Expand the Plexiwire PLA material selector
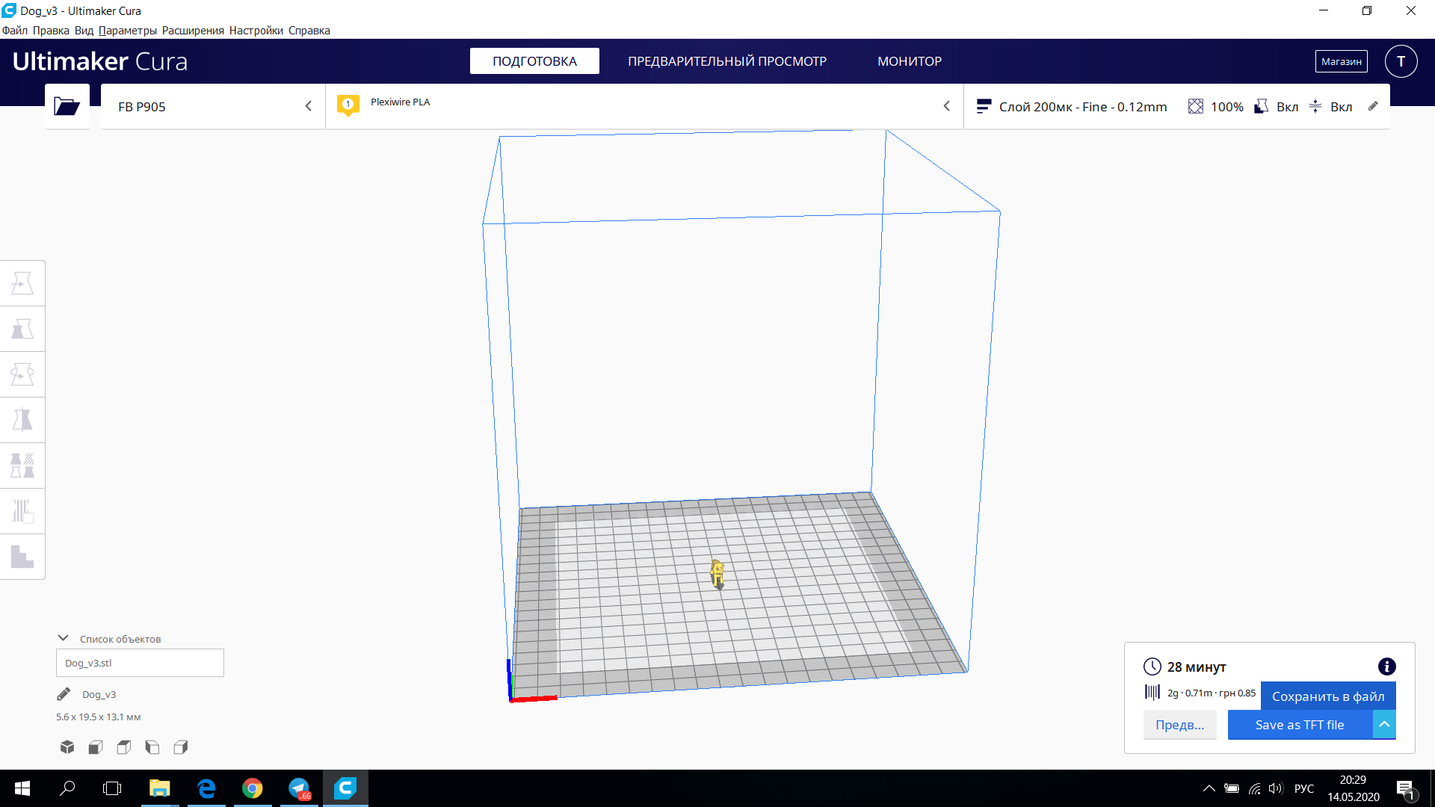The image size is (1435, 807). pos(644,107)
